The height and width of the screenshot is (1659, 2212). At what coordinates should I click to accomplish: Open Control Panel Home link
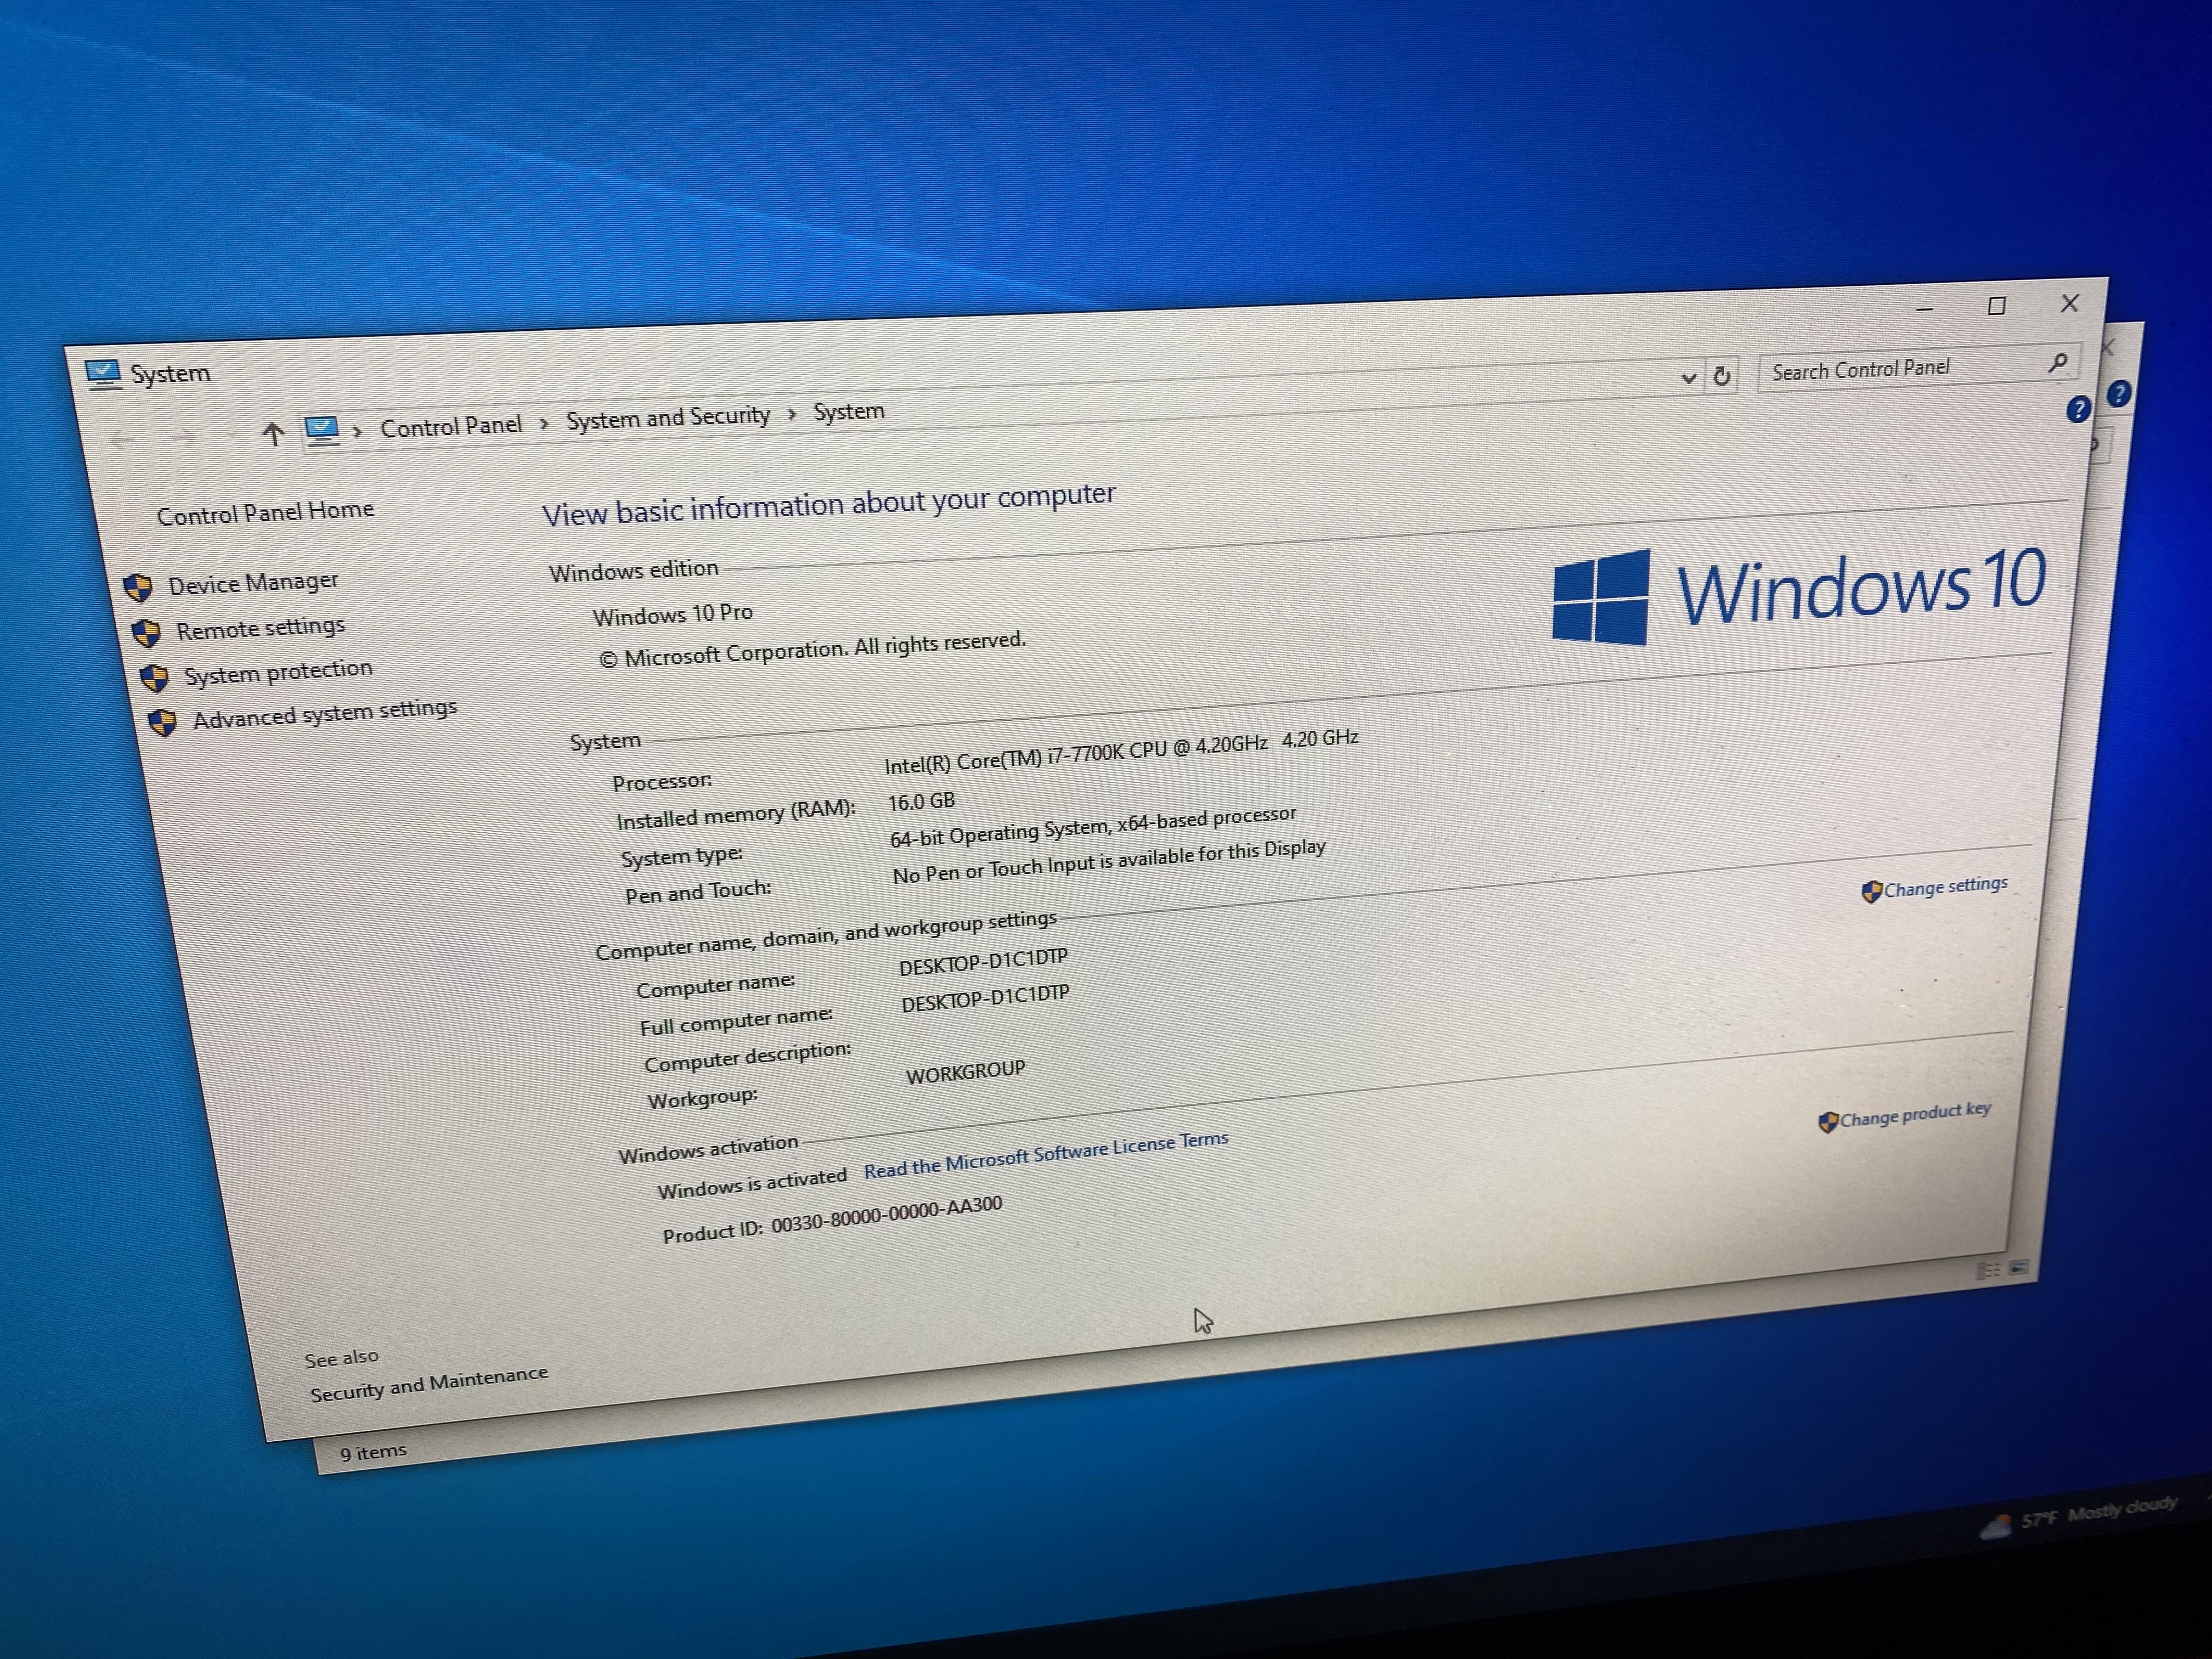pos(265,513)
